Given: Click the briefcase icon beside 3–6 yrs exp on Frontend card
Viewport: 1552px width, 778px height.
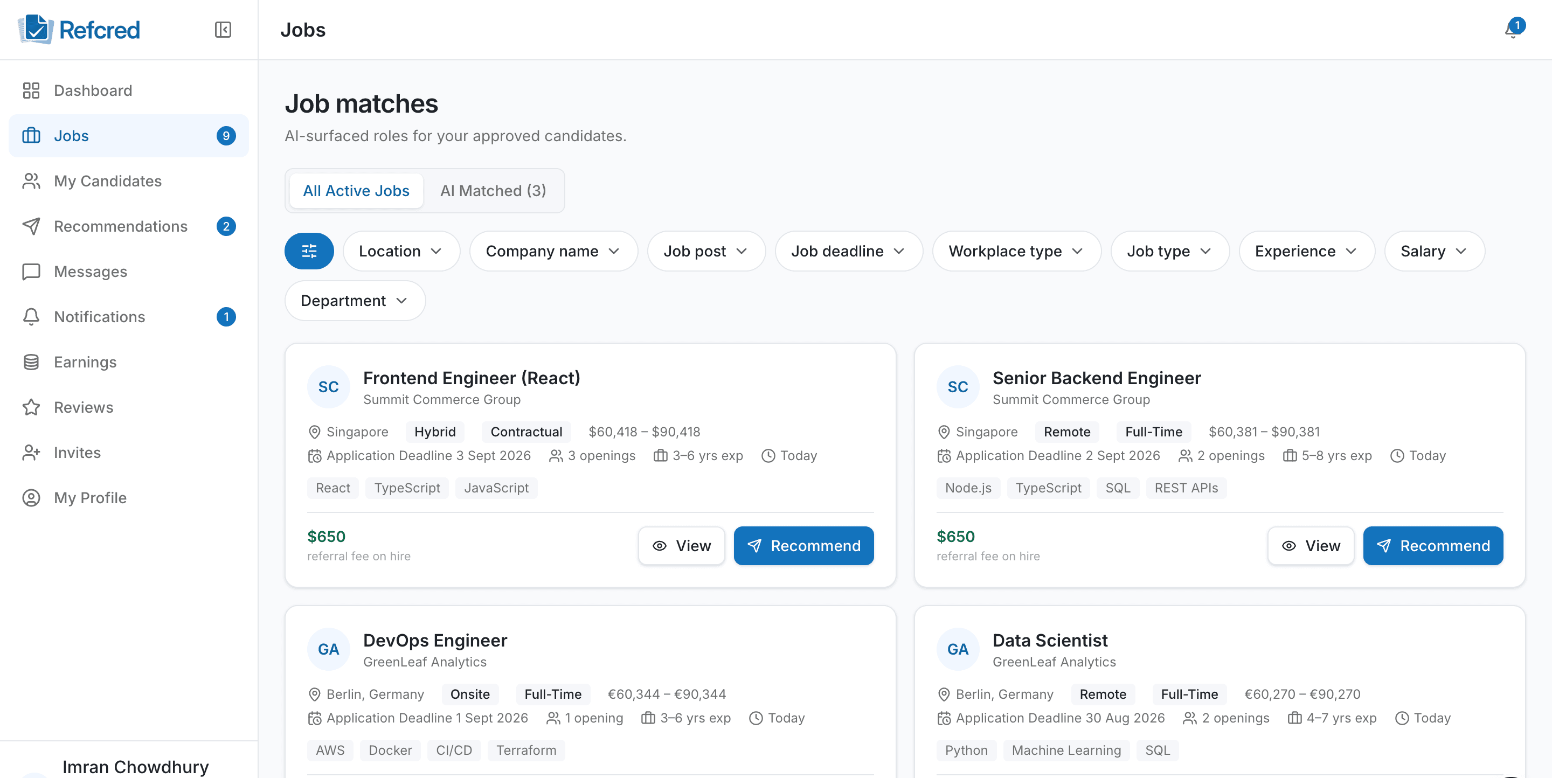Looking at the screenshot, I should (660, 456).
